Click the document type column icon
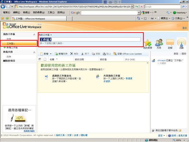Image resolution: width=189 pixels, height=142 pixels. click(45, 59)
